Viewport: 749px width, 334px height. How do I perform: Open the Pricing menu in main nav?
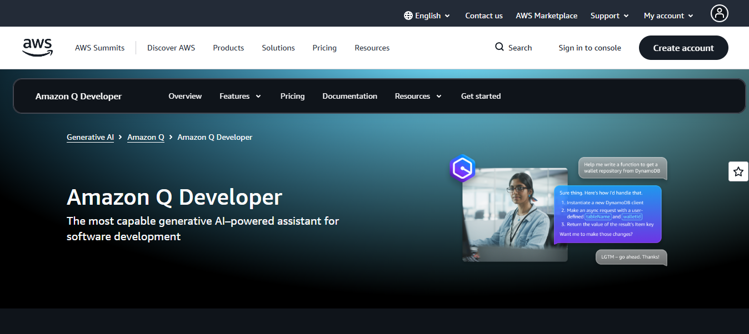pos(324,48)
